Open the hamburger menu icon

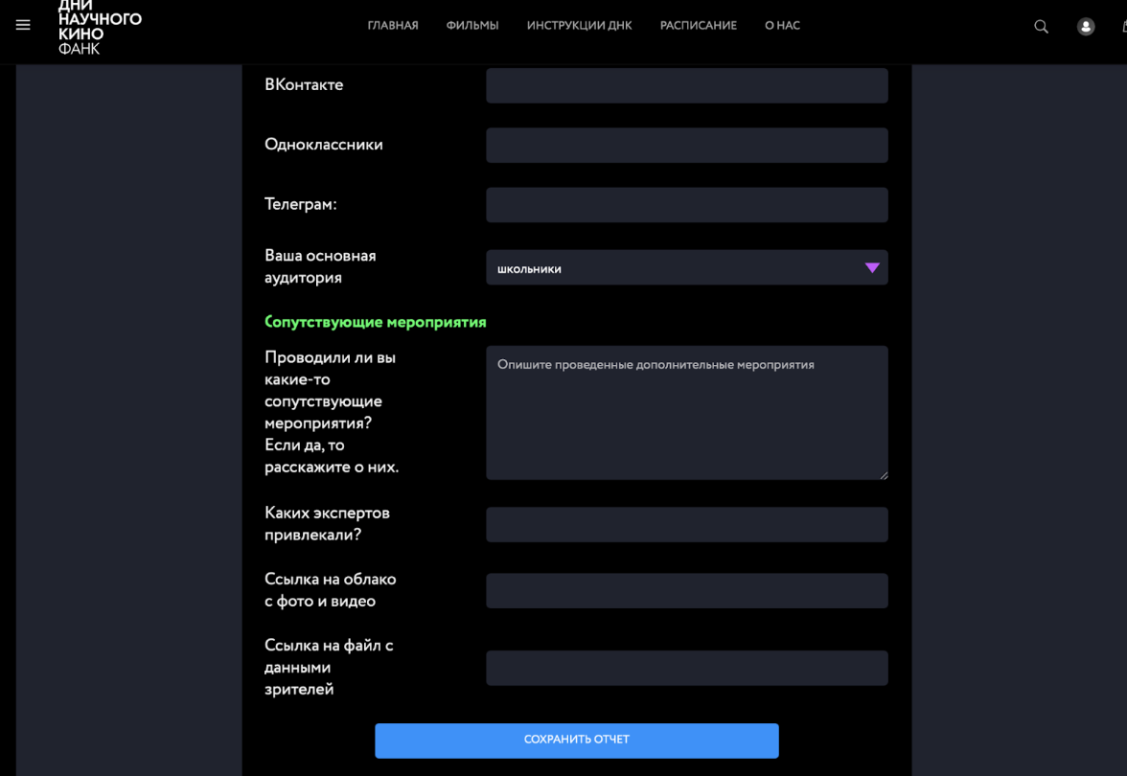tap(23, 25)
